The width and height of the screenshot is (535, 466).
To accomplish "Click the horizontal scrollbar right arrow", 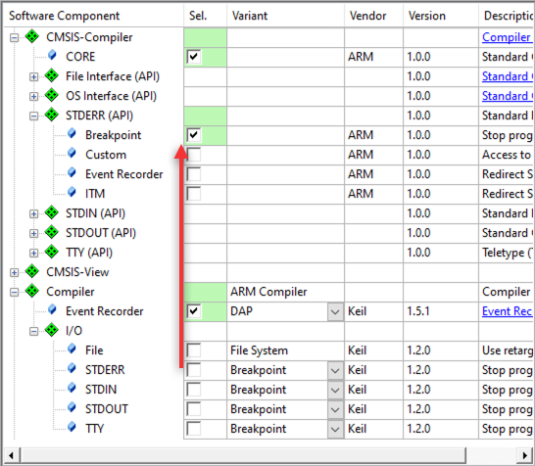I will pos(525,455).
